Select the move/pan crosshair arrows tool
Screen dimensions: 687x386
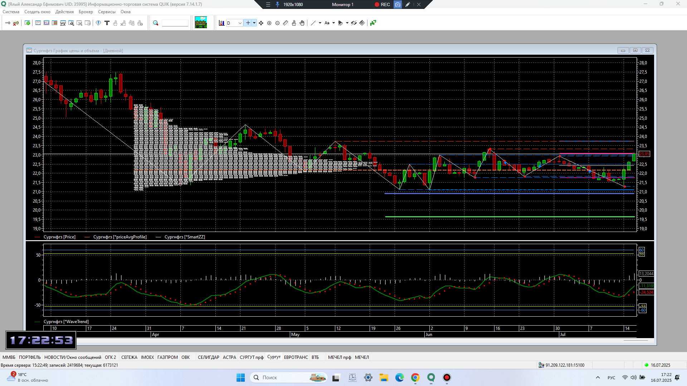(x=261, y=23)
